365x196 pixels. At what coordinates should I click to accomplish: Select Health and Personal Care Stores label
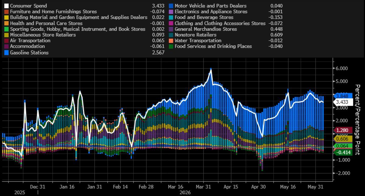tap(46, 23)
